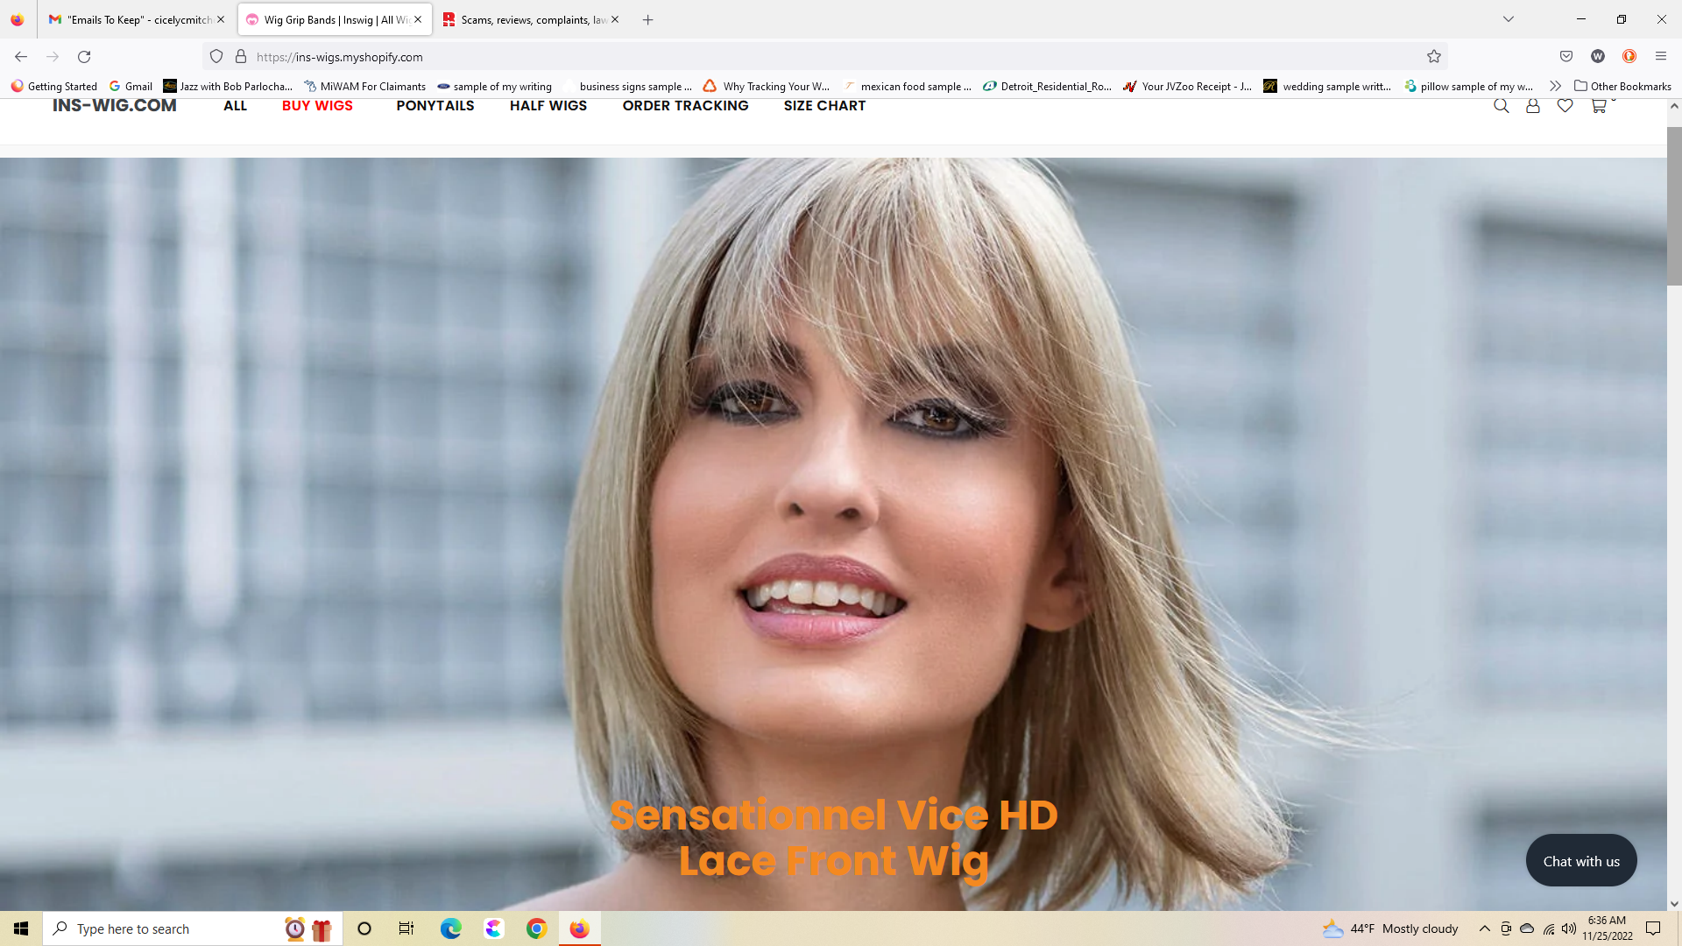1682x946 pixels.
Task: Open the colorful app icon beside Edge
Action: [494, 928]
